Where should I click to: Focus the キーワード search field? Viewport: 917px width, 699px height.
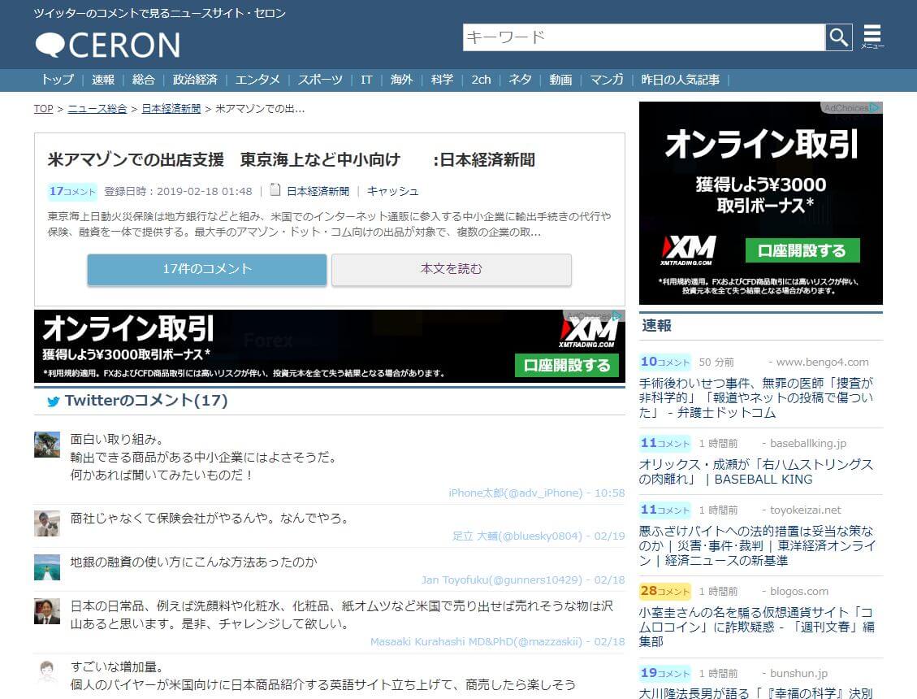click(x=644, y=37)
